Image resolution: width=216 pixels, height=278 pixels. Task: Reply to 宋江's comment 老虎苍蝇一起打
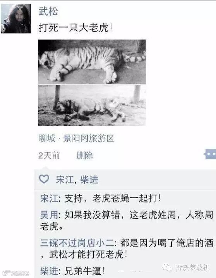coord(113,198)
